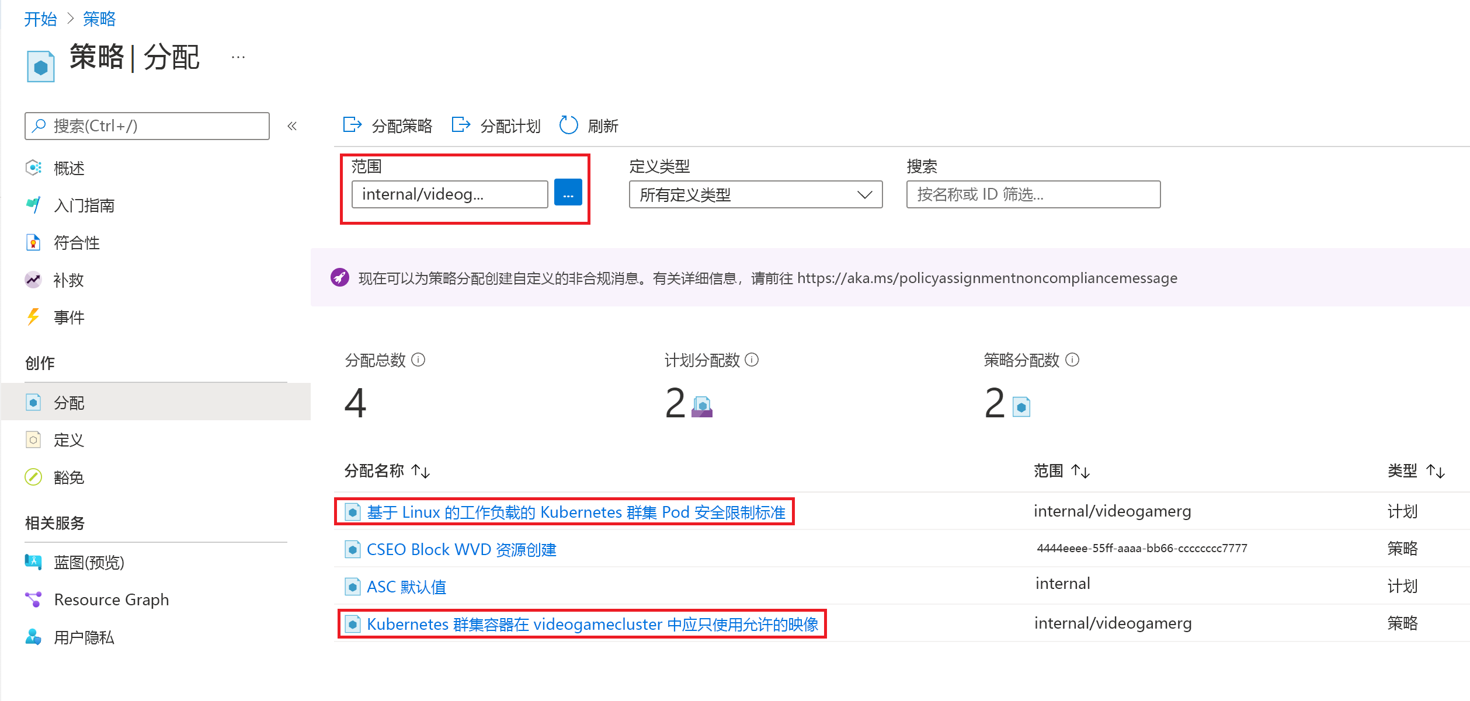
Task: Sort by 类型 column header
Action: point(1416,470)
